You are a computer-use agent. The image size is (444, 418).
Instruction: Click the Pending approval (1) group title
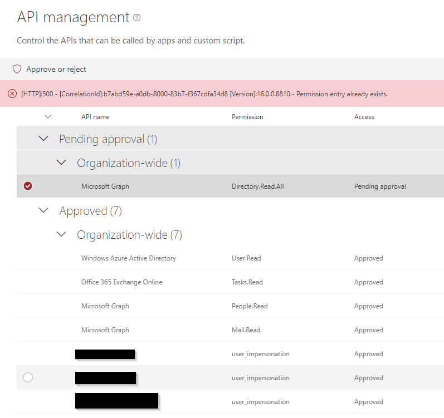pos(108,139)
